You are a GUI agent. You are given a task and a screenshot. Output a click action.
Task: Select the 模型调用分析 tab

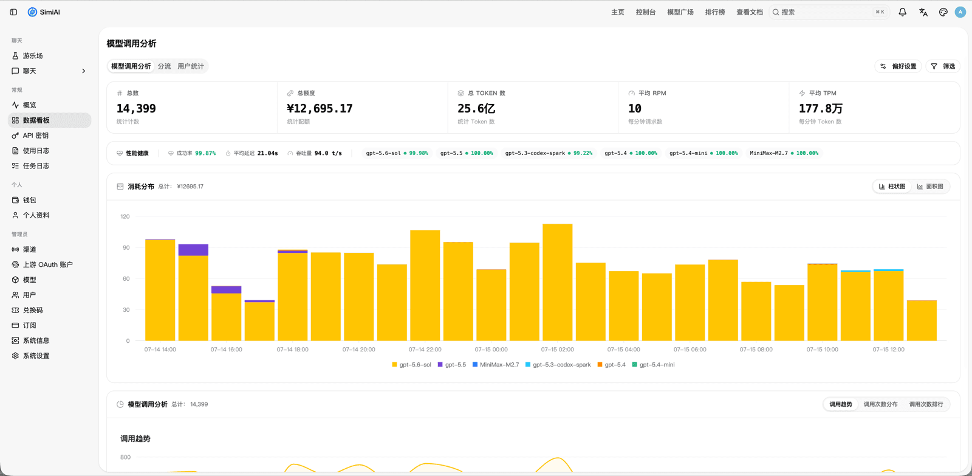coord(131,66)
